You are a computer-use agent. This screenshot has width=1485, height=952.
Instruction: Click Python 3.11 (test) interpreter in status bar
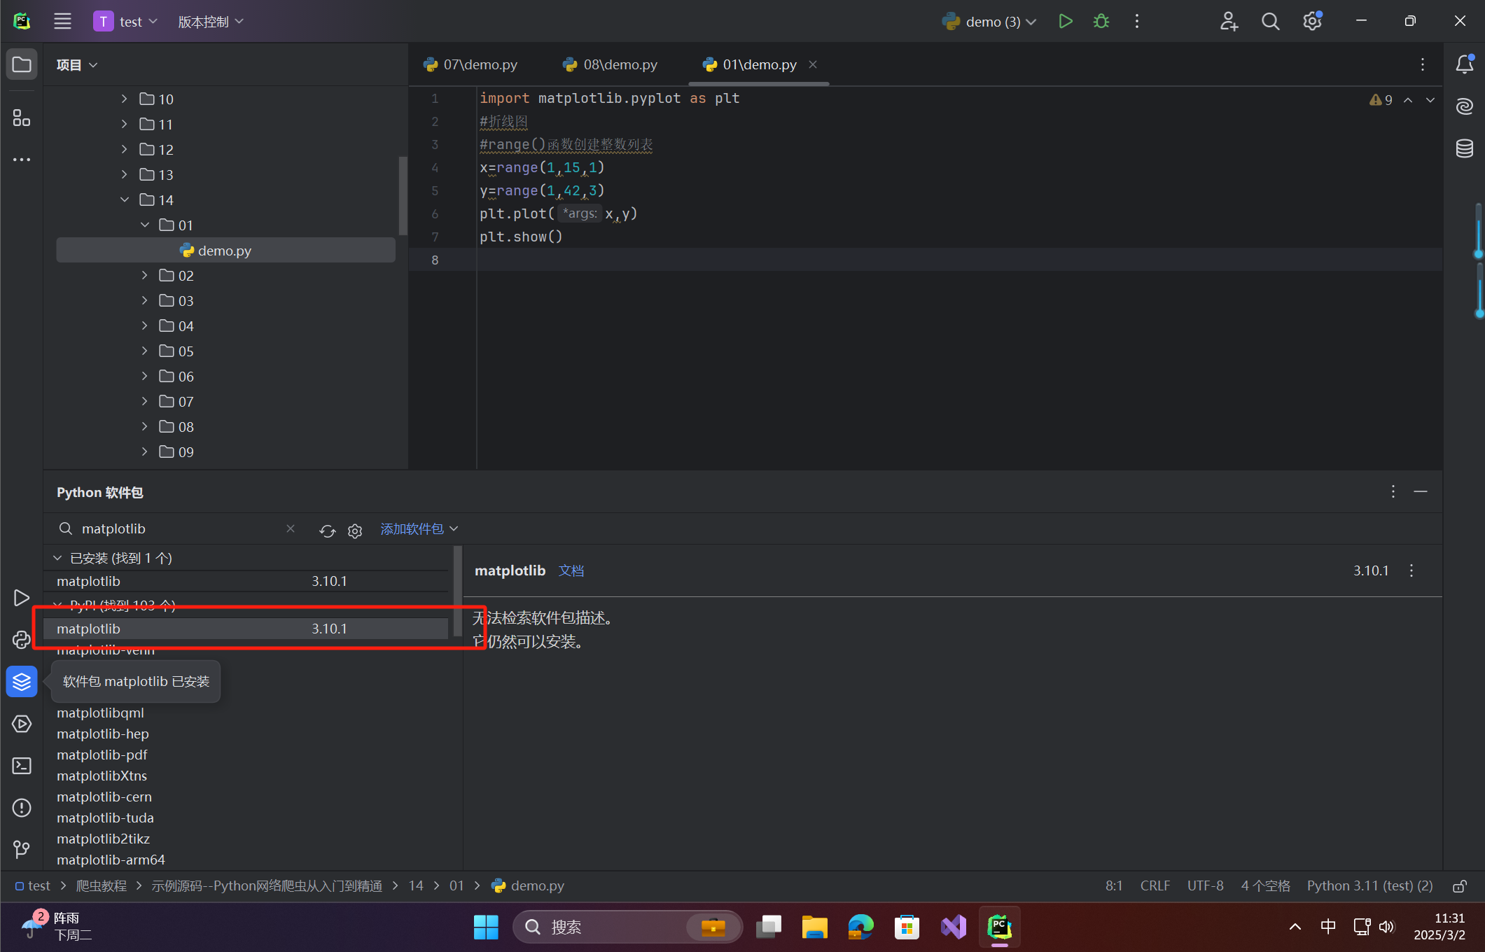[x=1369, y=886]
